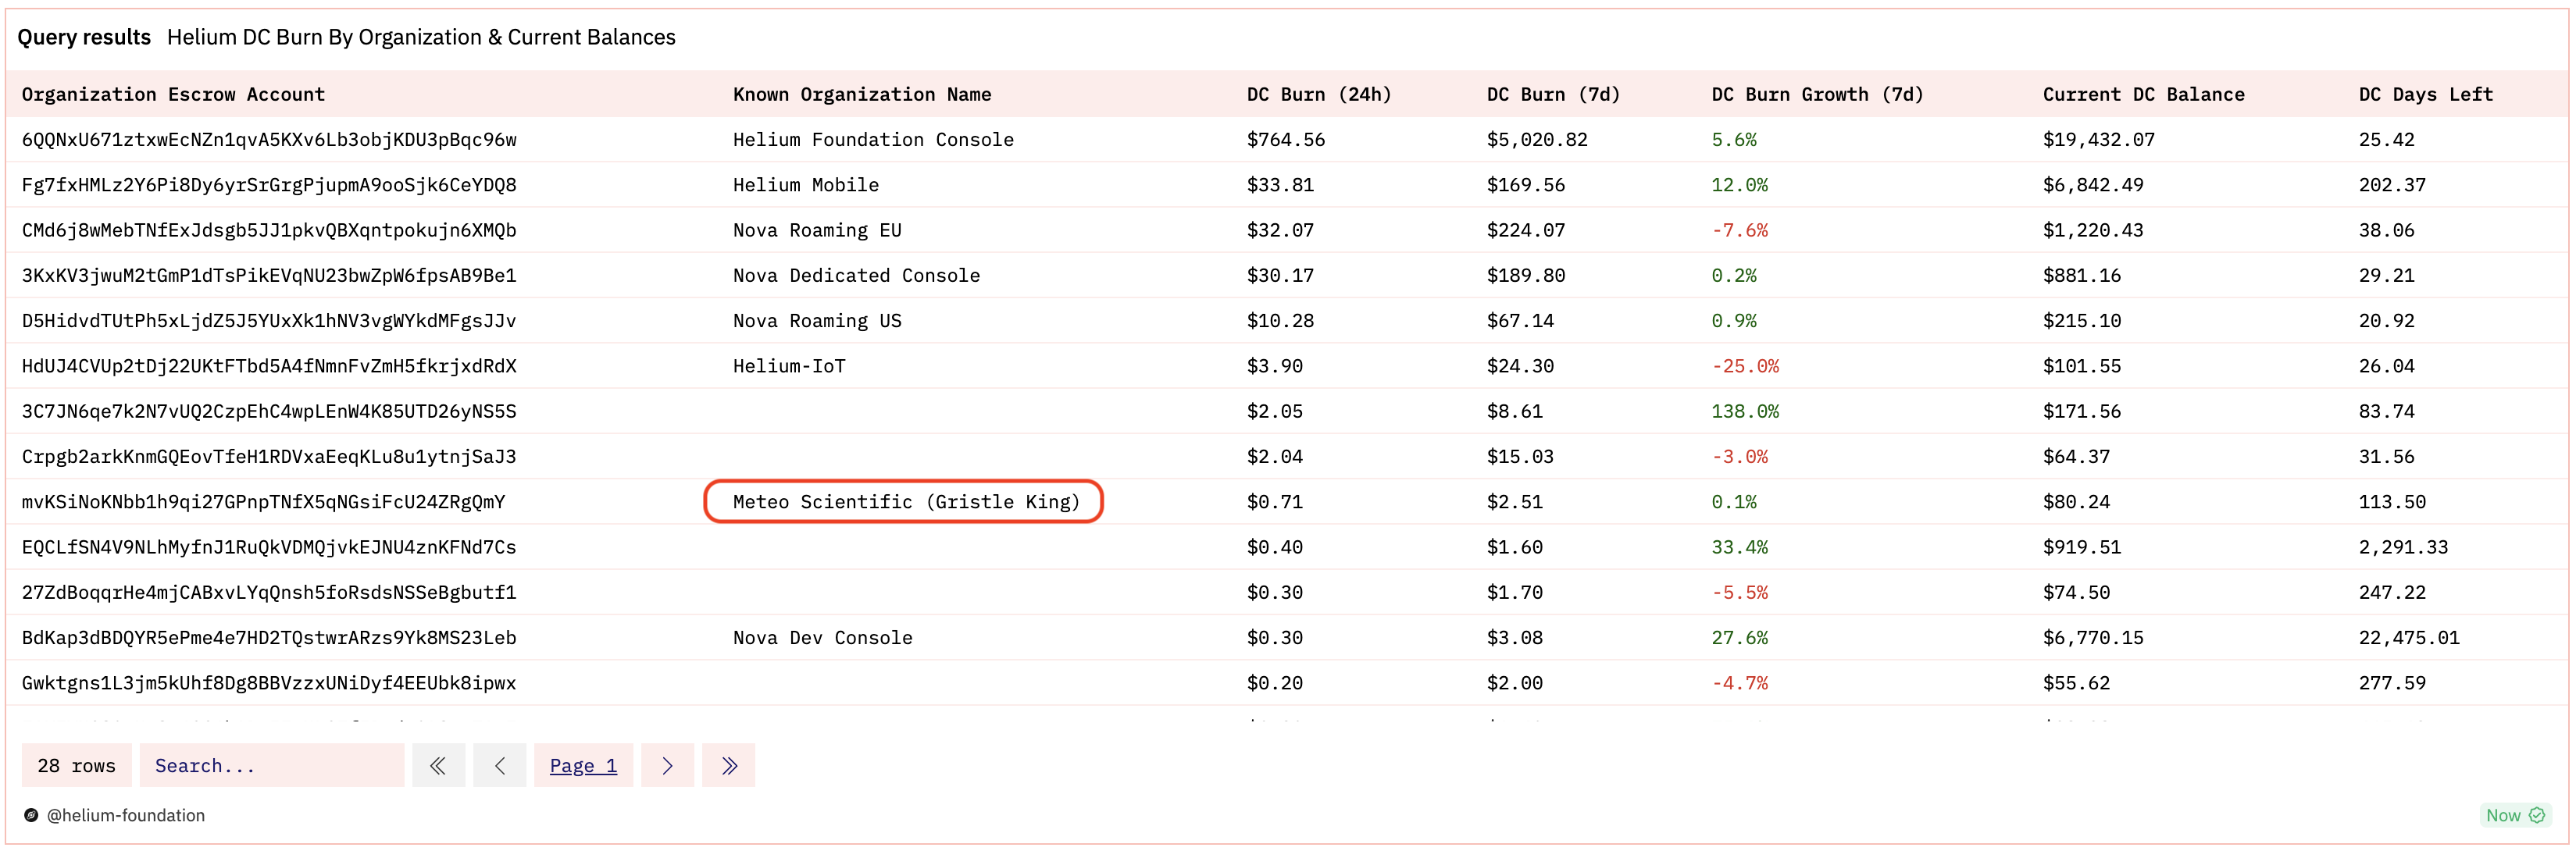Viewport: 2576px width, 851px height.
Task: Sort by Known Organization Name header
Action: tap(861, 95)
